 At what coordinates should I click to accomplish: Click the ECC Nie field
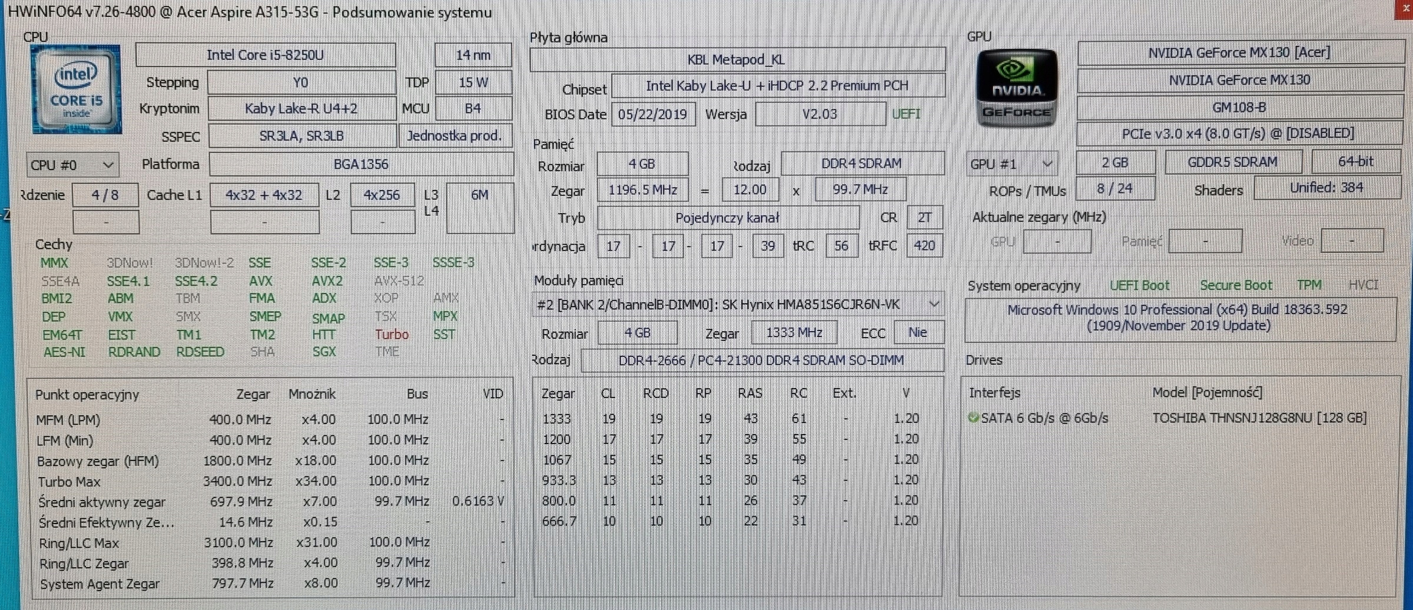coord(918,332)
